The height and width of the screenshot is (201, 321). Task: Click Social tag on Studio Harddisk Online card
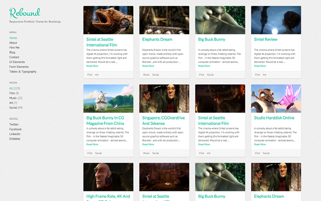click(266, 153)
